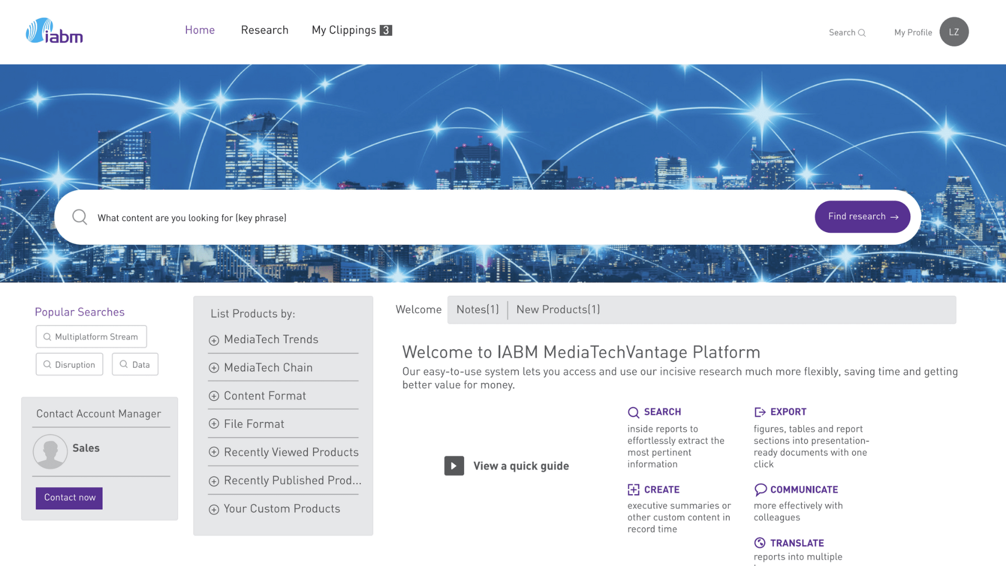Play the quick guide video
The height and width of the screenshot is (566, 1006).
(x=454, y=465)
